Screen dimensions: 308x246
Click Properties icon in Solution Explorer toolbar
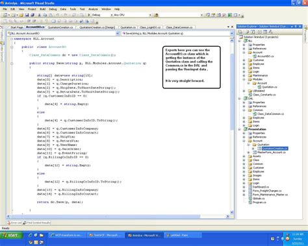[240, 32]
